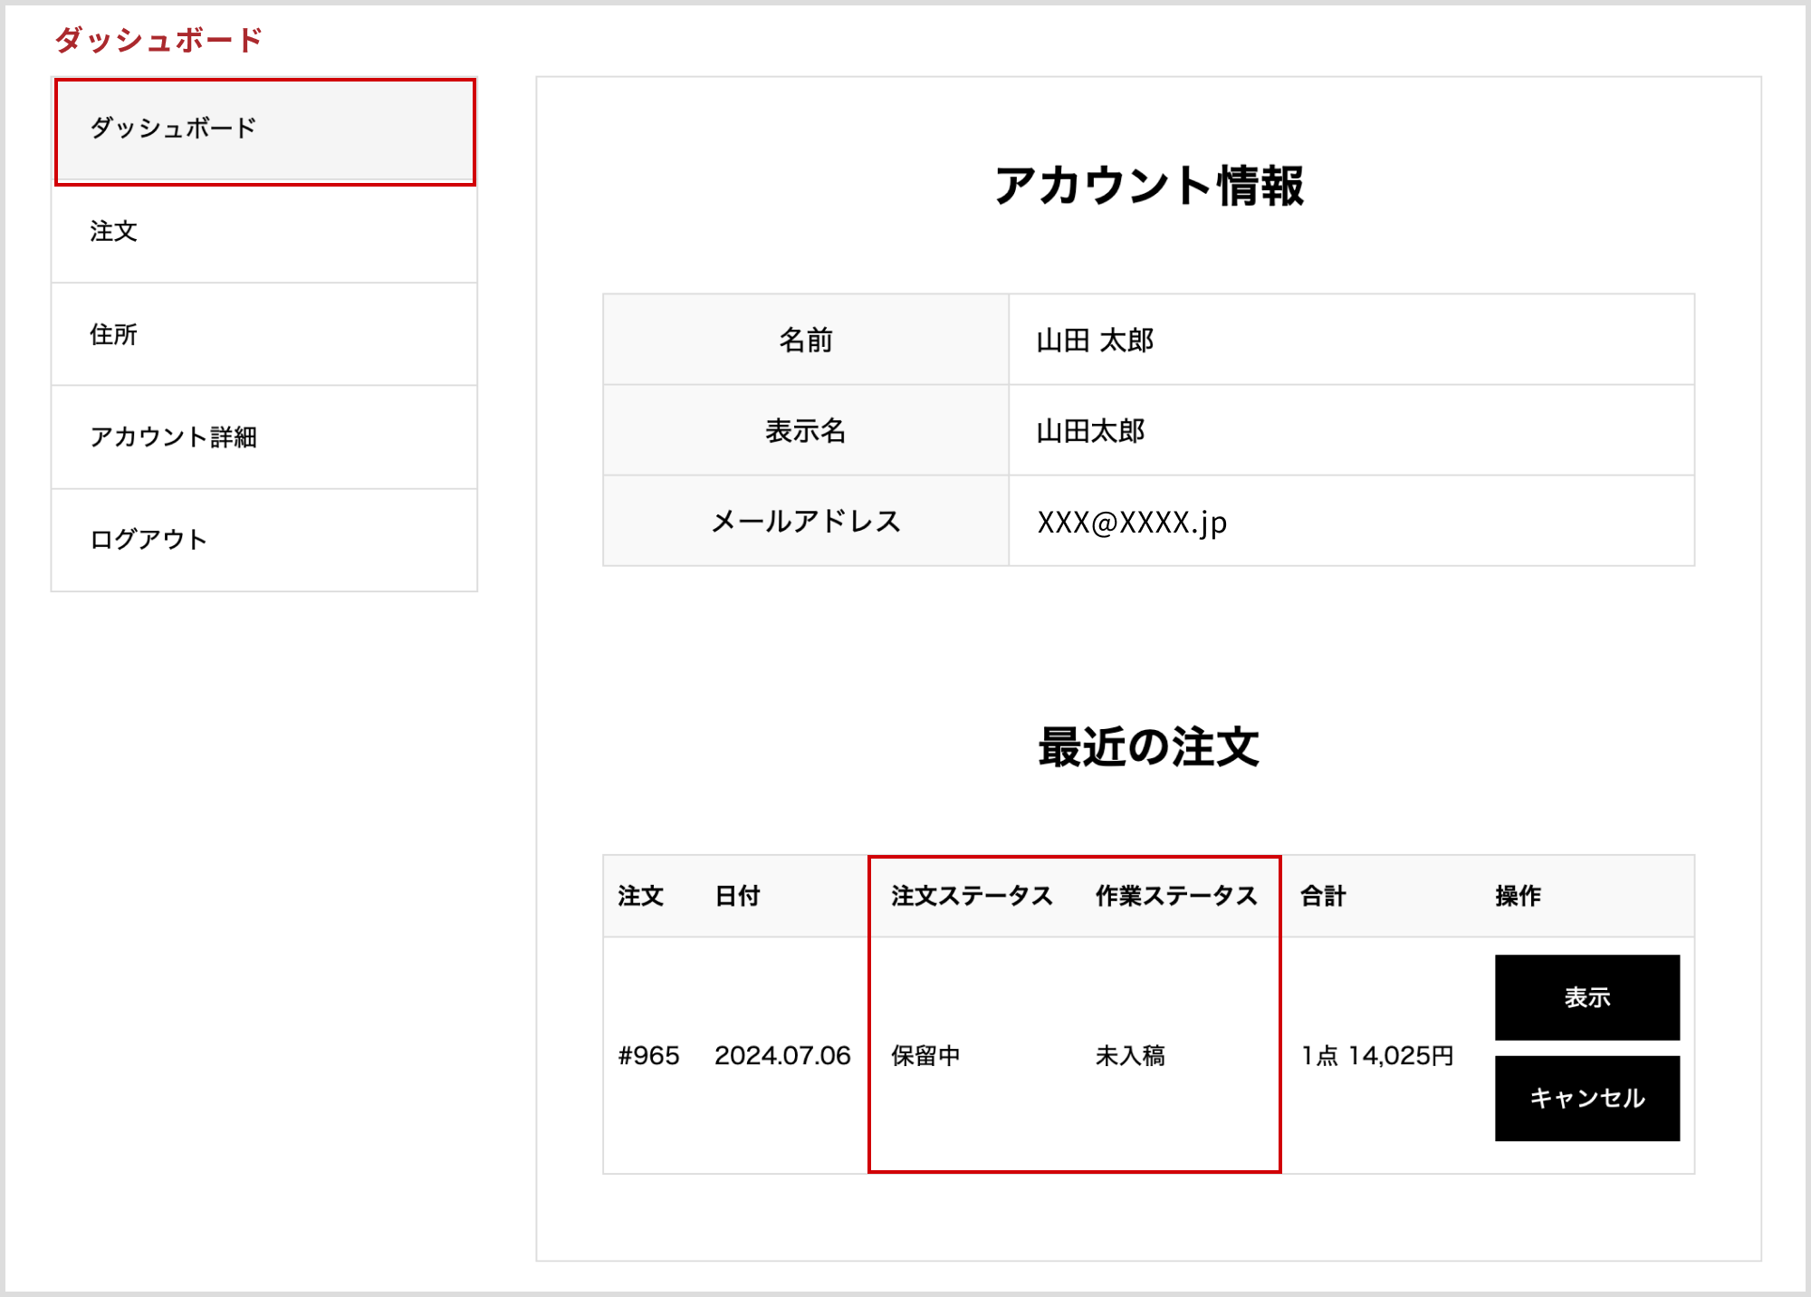
Task: Click the 名前 label cell
Action: pos(806,340)
